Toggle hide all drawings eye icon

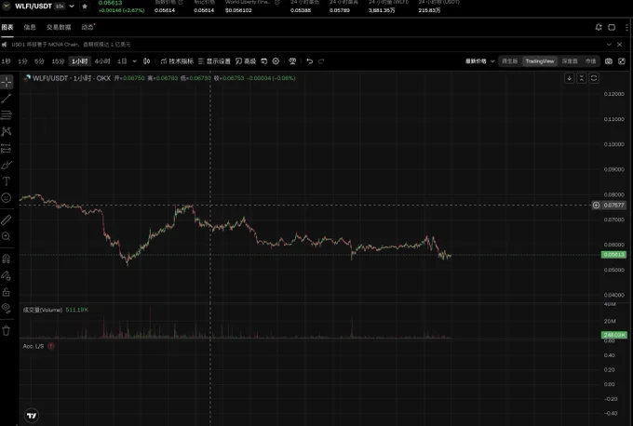click(7, 308)
